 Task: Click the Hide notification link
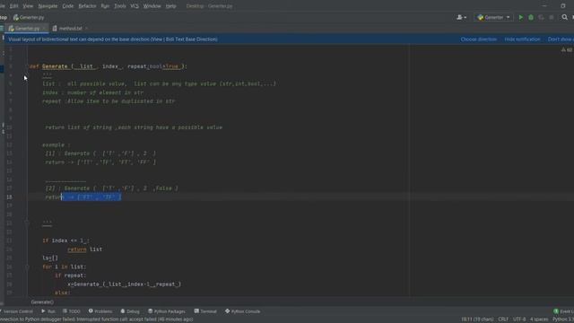coord(522,39)
